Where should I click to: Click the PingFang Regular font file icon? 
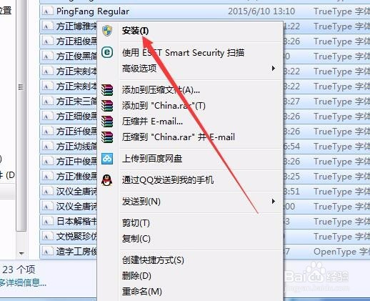pos(47,11)
